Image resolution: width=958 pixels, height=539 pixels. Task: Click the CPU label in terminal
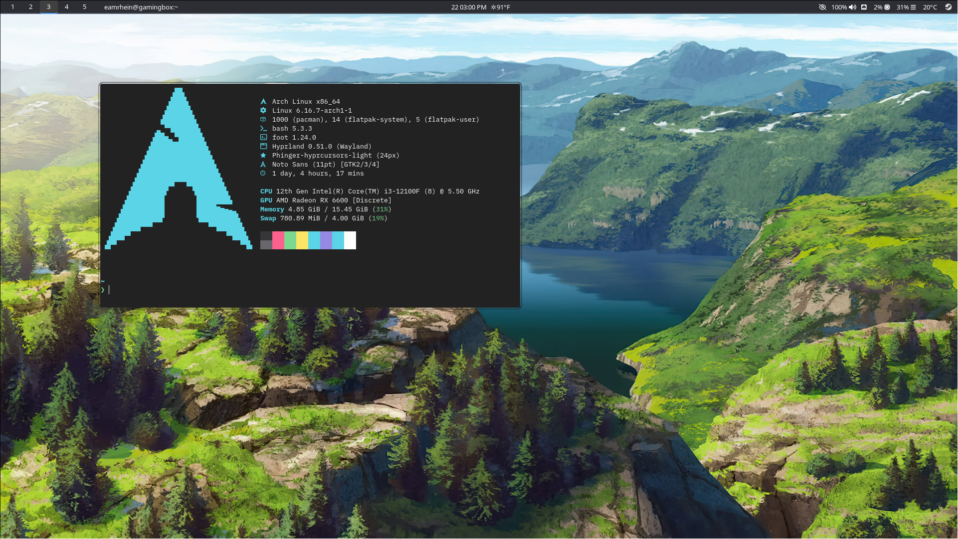click(266, 191)
